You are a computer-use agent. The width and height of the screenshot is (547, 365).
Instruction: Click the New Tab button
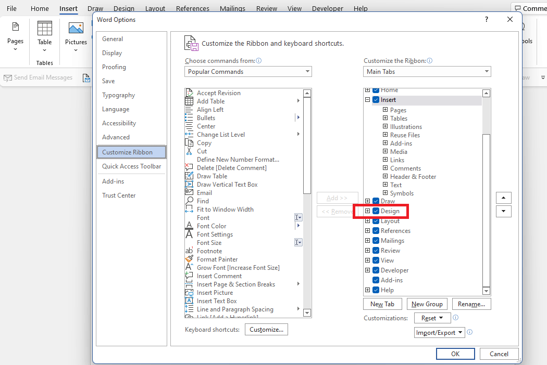point(382,304)
